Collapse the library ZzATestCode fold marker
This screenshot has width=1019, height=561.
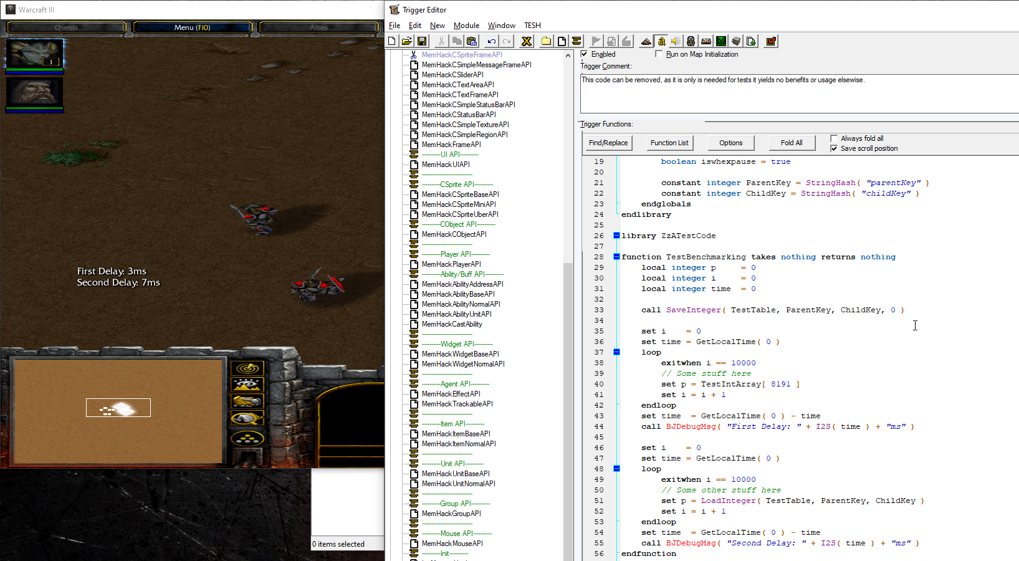(616, 236)
